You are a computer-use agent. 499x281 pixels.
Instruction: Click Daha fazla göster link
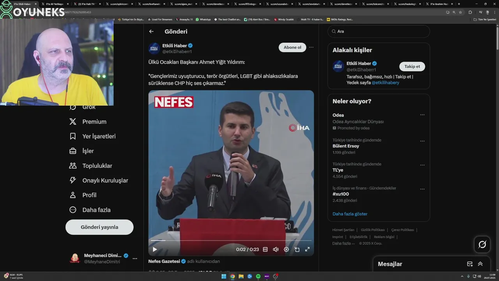tap(350, 214)
